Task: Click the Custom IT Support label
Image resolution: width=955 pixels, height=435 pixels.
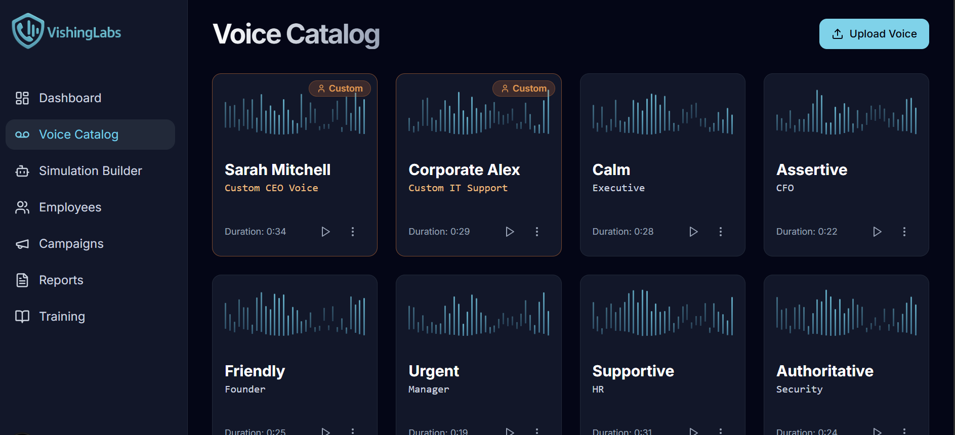Action: coord(458,188)
